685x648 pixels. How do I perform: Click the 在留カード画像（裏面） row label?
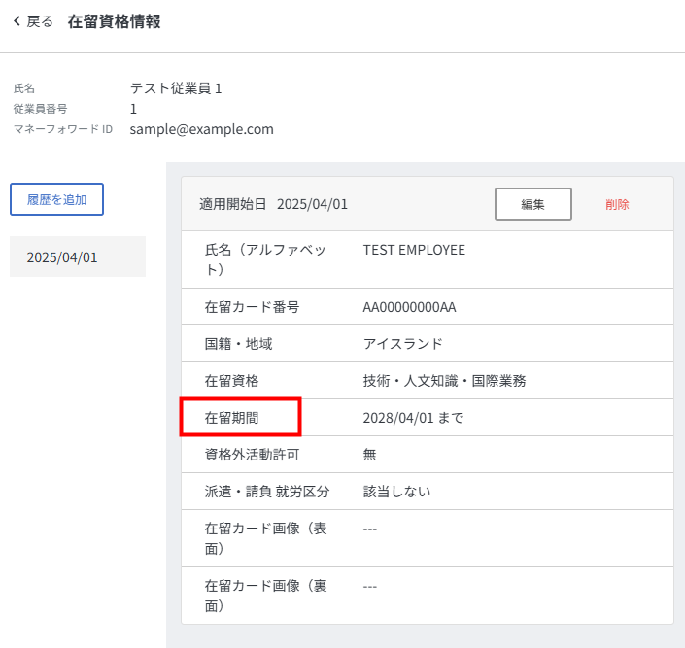tap(262, 596)
